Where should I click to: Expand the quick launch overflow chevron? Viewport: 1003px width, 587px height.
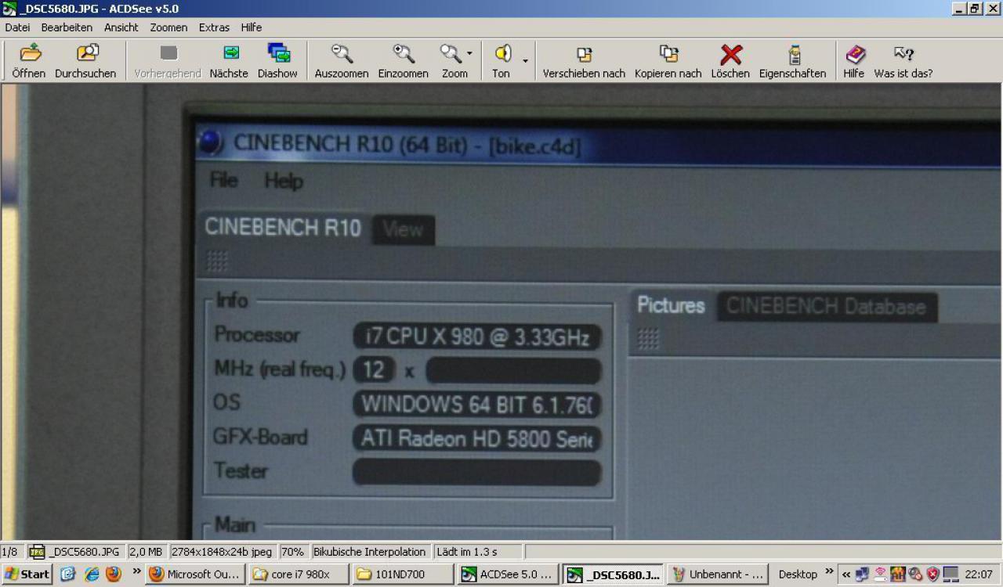point(136,571)
